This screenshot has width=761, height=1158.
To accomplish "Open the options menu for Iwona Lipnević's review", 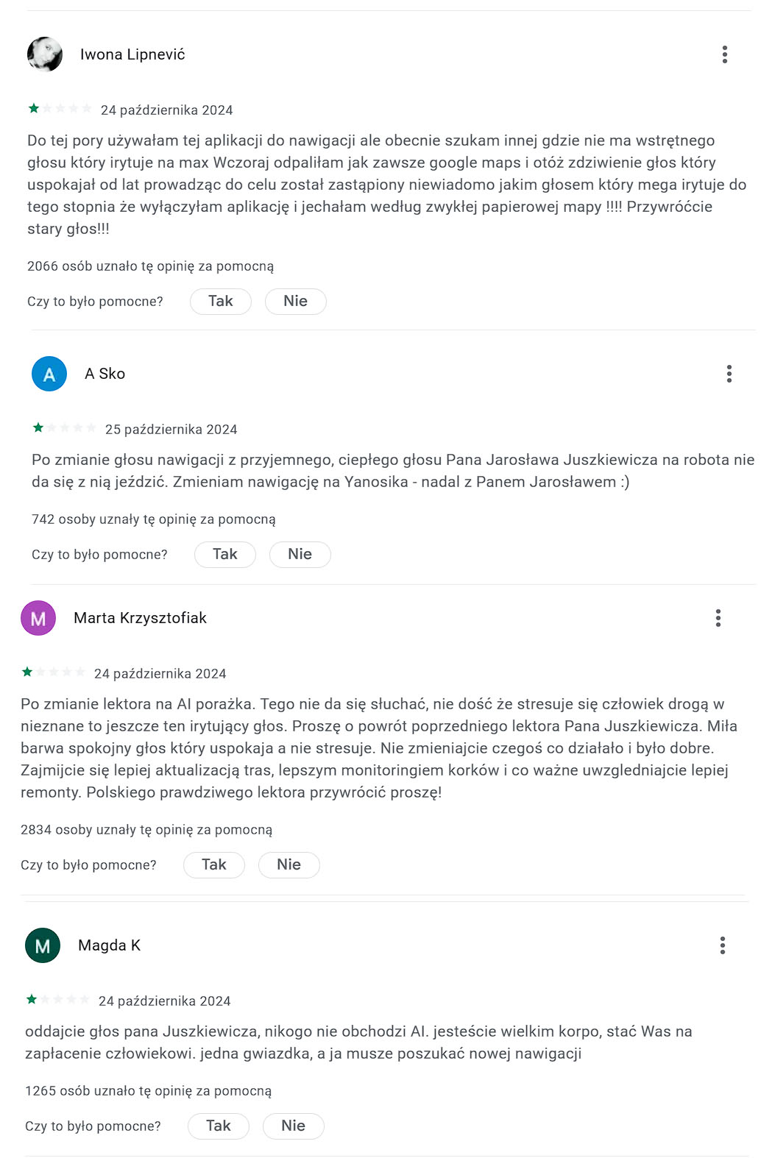I will tap(725, 54).
